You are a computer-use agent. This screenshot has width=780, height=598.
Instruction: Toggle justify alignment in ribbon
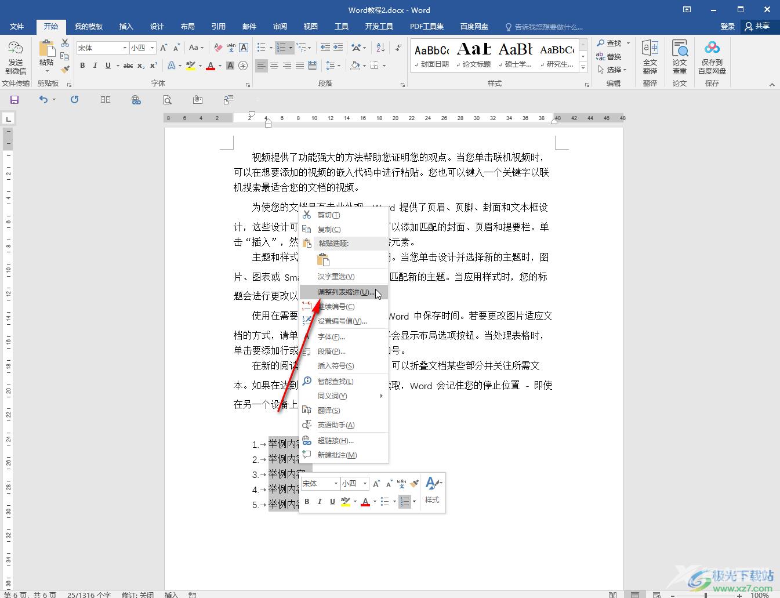[300, 66]
